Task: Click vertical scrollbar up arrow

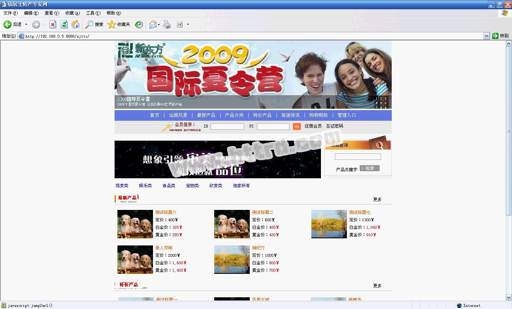Action: click(509, 44)
